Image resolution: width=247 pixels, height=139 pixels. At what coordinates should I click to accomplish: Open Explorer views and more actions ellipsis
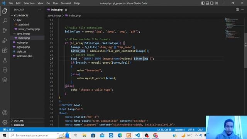pos(40,10)
